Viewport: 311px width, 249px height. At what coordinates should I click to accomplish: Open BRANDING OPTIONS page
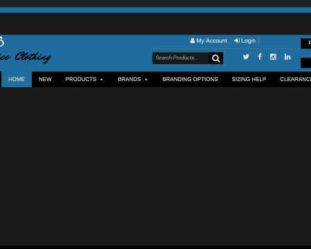190,80
